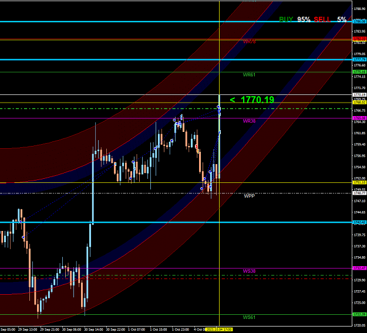
Task: Click the 1729.90 price scale value
Action: click(359, 280)
